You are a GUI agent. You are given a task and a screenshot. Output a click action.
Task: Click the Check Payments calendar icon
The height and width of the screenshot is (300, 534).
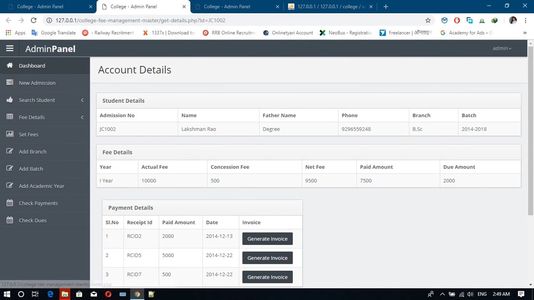[x=10, y=203]
